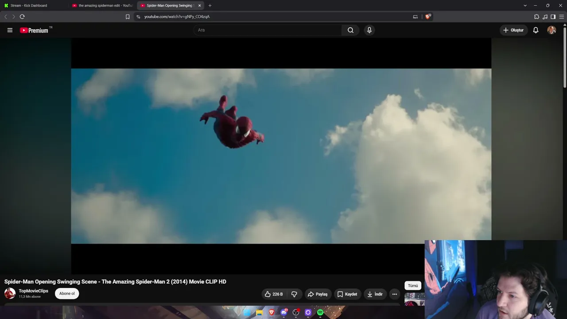Open Brave from the taskbar

pos(272,312)
